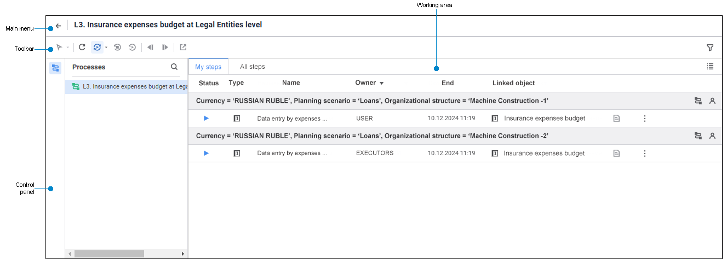Image resolution: width=727 pixels, height=259 pixels.
Task: Open user icon for Machine Construction -2
Action: [x=712, y=136]
